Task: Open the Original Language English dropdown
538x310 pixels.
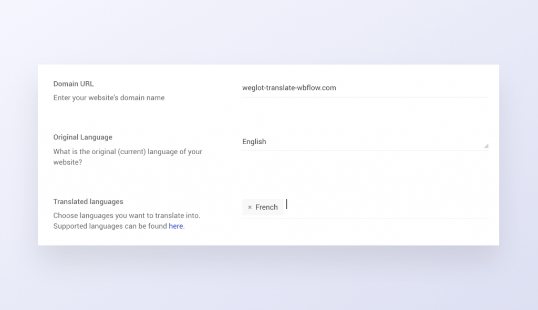Action: click(363, 142)
